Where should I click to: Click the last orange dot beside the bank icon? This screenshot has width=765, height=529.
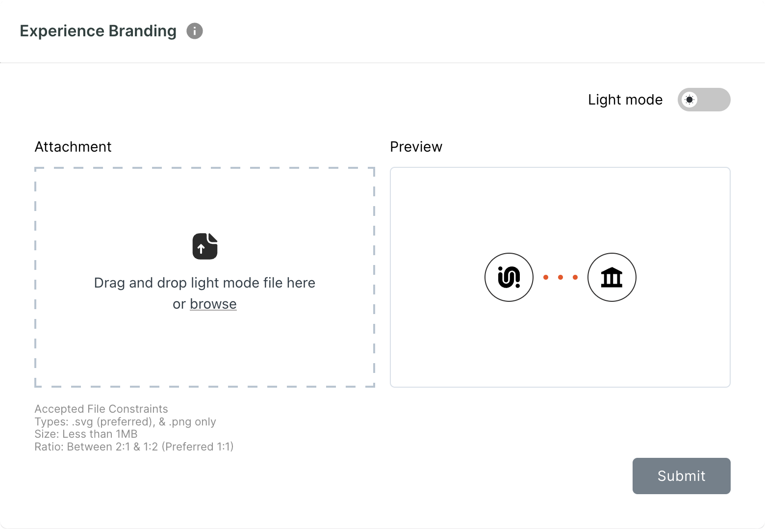pyautogui.click(x=575, y=277)
